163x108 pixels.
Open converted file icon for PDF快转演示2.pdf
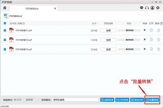tap(151, 39)
